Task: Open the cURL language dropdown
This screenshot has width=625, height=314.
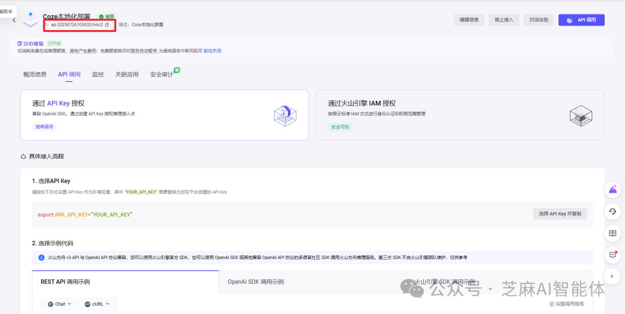Action: 97,304
